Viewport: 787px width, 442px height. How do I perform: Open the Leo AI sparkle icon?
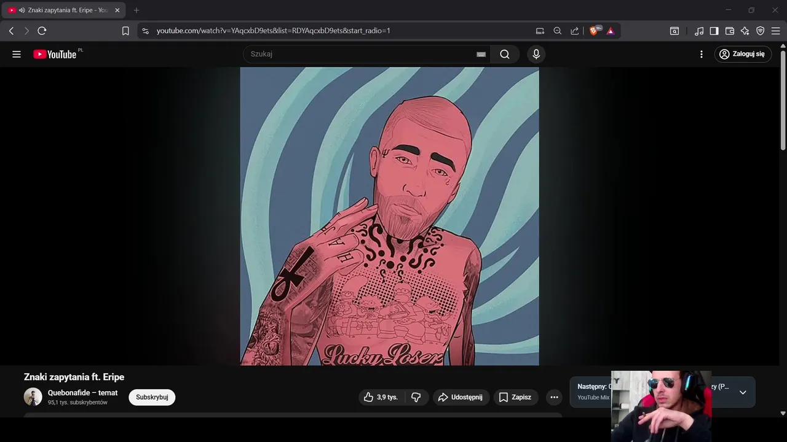(745, 31)
